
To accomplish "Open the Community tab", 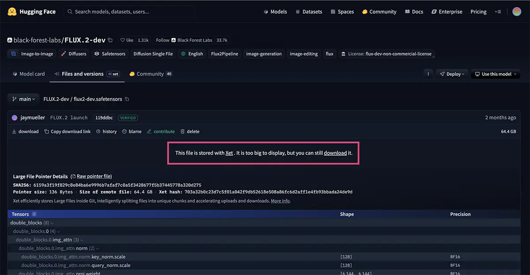I will pyautogui.click(x=150, y=74).
